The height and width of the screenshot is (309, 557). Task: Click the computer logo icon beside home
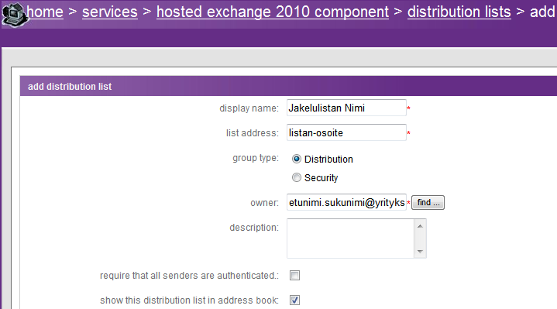(13, 14)
